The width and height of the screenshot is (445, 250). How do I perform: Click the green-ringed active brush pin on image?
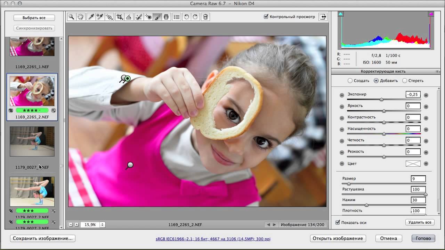(x=128, y=78)
